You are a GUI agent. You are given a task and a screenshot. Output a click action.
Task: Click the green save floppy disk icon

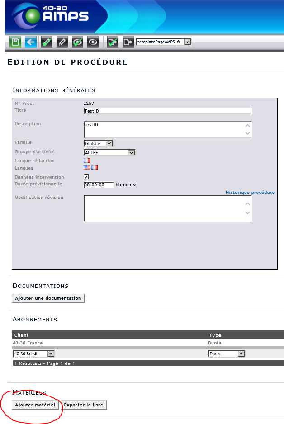coord(15,42)
